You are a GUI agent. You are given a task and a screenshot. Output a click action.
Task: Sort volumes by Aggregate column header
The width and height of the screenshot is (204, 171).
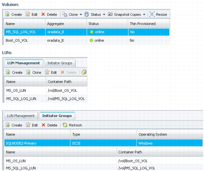click(x=66, y=24)
